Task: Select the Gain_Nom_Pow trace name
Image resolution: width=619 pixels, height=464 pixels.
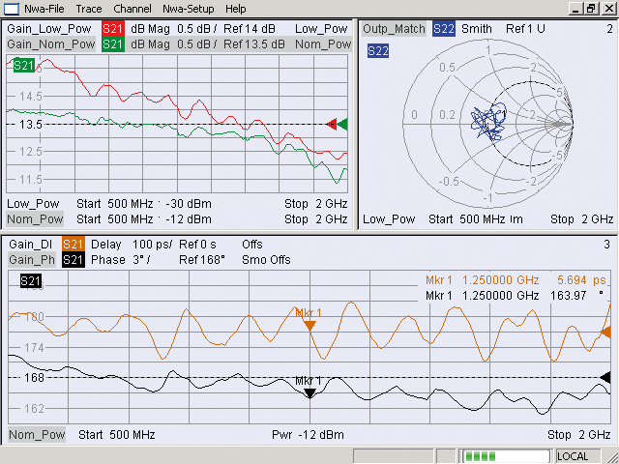Action: 51,44
